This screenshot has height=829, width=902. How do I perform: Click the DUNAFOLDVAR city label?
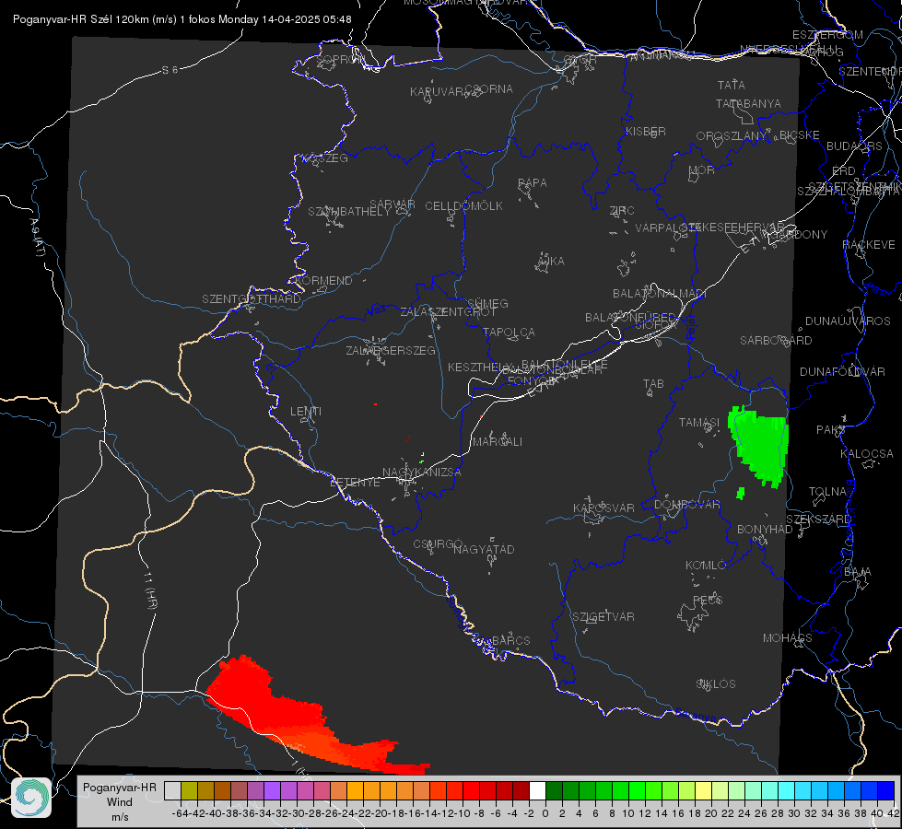pyautogui.click(x=842, y=371)
